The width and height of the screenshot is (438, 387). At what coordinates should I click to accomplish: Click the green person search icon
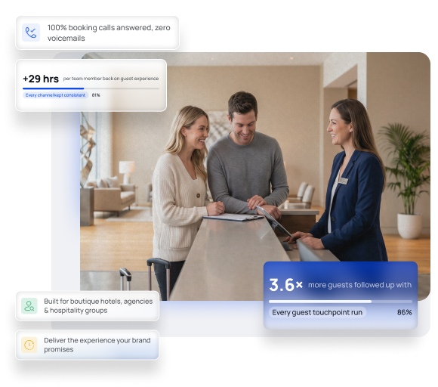click(x=29, y=306)
